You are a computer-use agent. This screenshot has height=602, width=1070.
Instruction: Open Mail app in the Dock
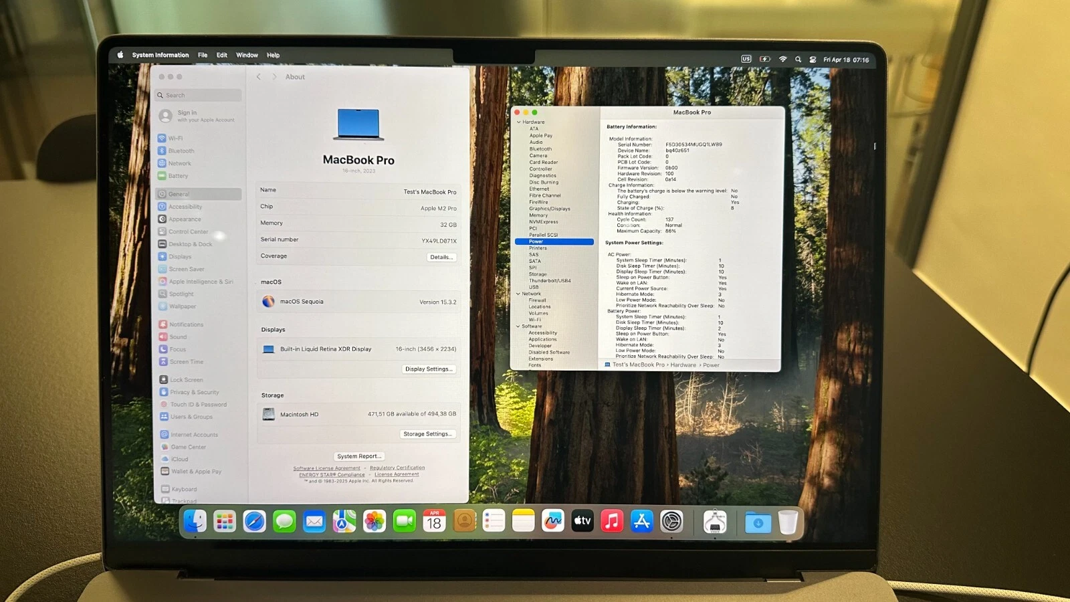click(314, 521)
